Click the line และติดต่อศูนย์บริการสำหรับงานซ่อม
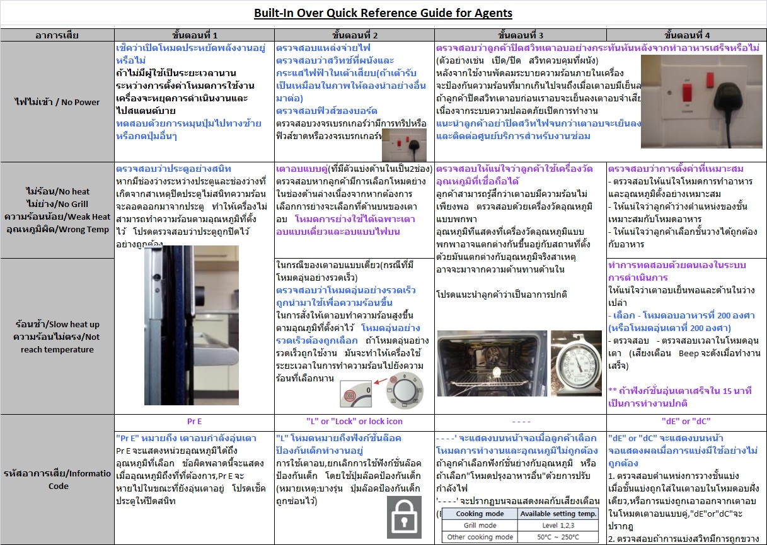Image resolution: width=767 pixels, height=545 pixels. pyautogui.click(x=514, y=136)
